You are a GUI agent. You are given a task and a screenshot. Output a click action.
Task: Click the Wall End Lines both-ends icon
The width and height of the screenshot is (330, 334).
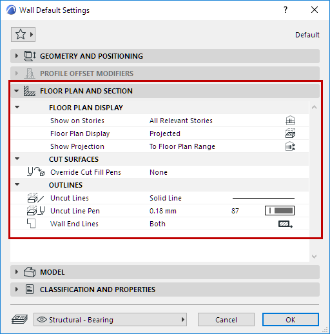pos(286,224)
